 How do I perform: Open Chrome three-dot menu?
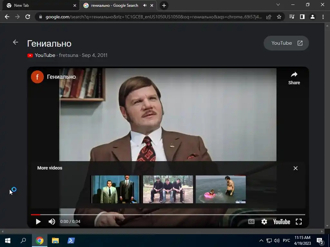pos(323,17)
